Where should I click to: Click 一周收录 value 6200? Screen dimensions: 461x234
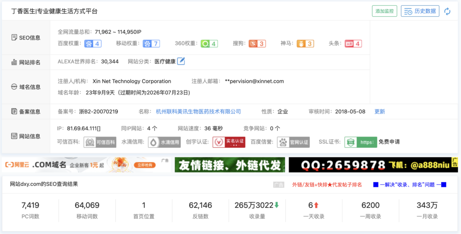point(371,205)
